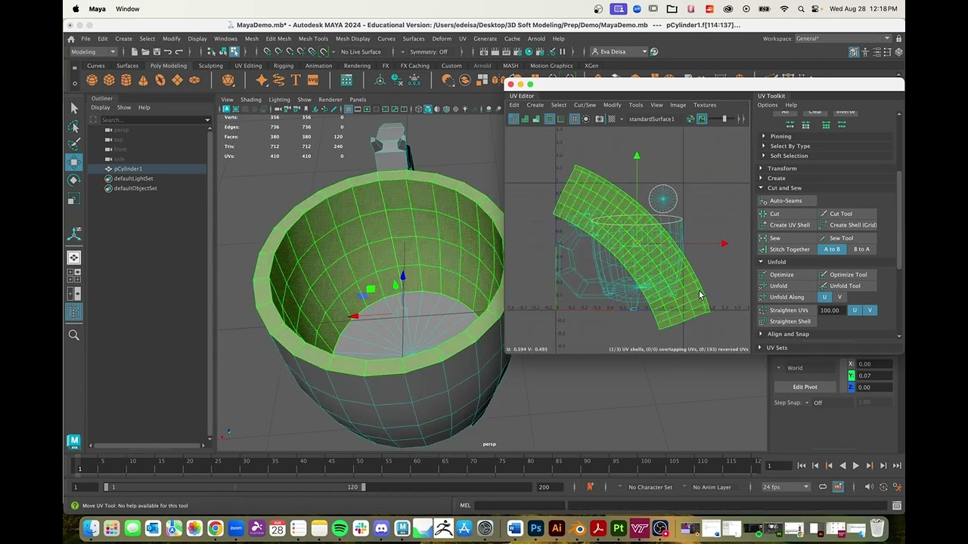Activate the Move tool in toolbox
This screenshot has height=544, width=968.
(x=74, y=162)
